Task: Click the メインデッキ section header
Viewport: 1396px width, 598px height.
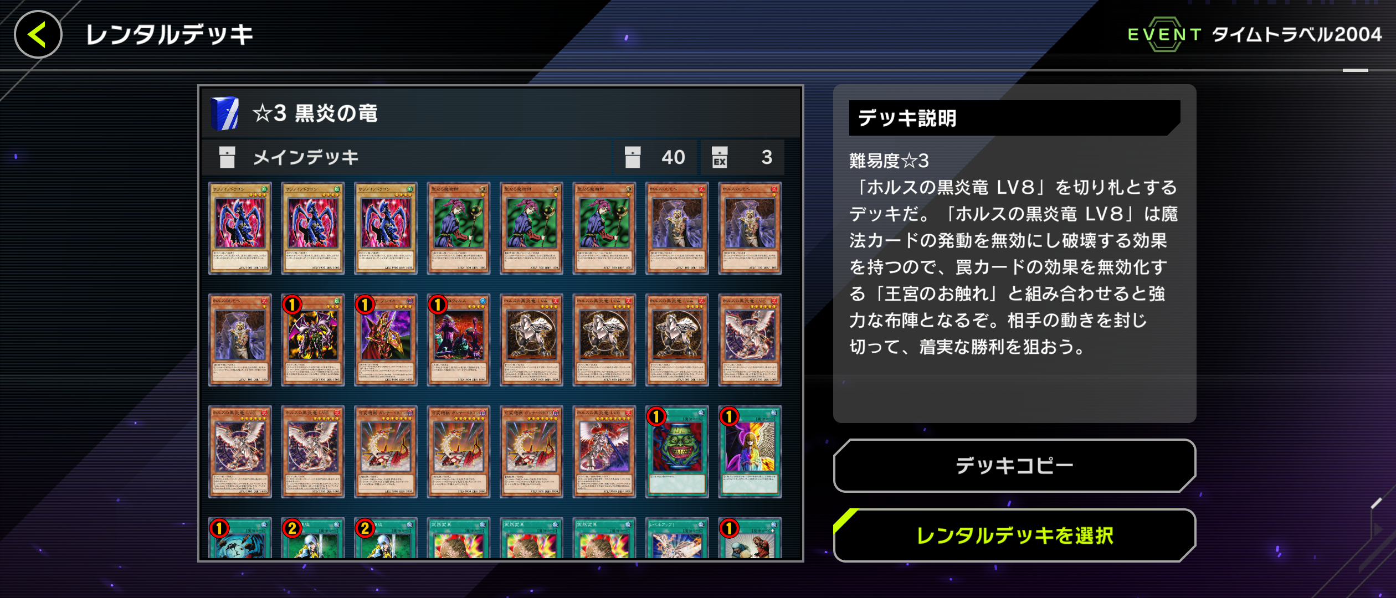Action: 306,157
